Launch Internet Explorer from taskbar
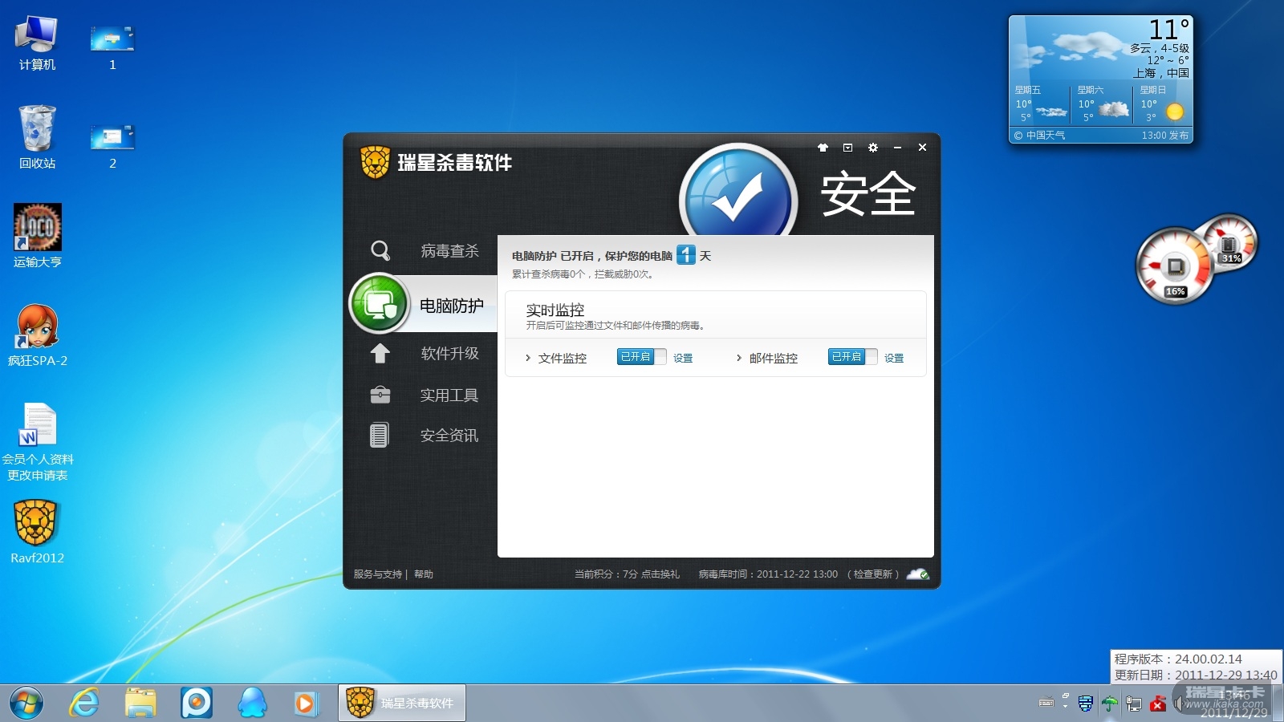Image resolution: width=1284 pixels, height=722 pixels. (84, 703)
